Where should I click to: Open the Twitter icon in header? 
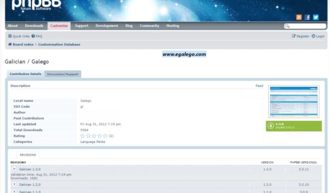(x=315, y=17)
